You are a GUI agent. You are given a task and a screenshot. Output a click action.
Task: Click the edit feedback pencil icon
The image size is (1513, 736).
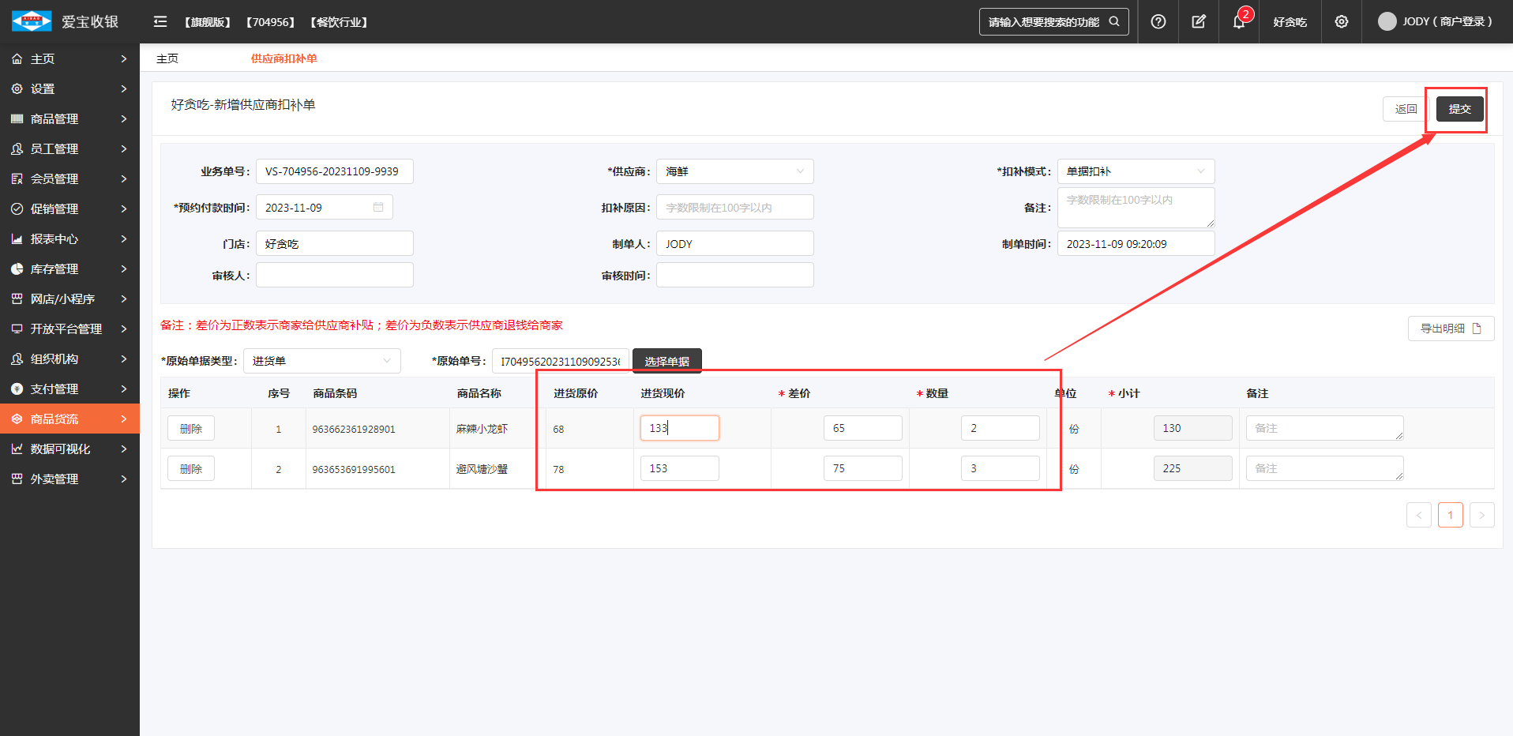click(1199, 21)
